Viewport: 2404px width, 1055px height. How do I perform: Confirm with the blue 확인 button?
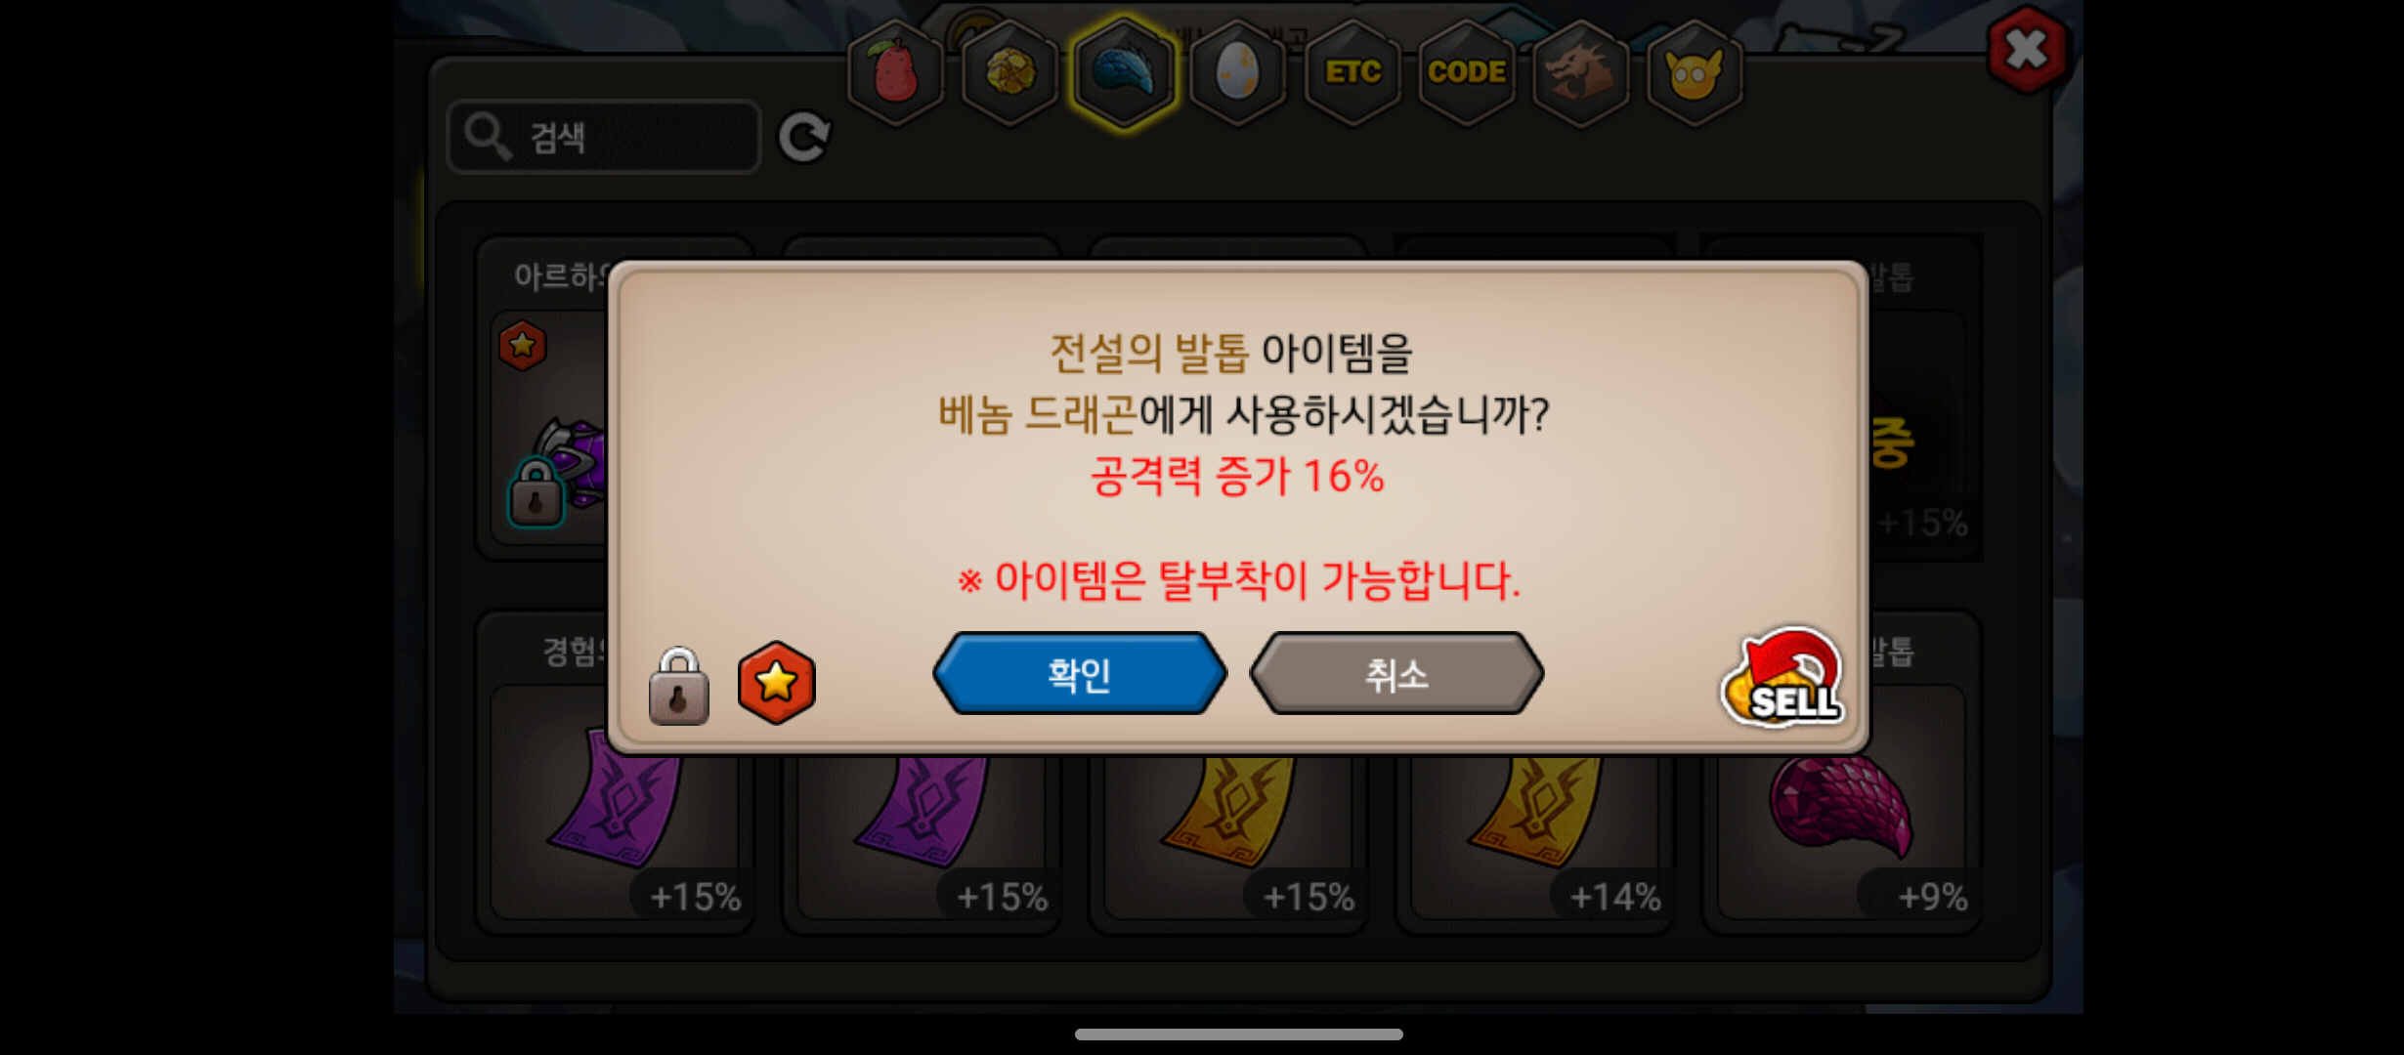tap(1080, 674)
